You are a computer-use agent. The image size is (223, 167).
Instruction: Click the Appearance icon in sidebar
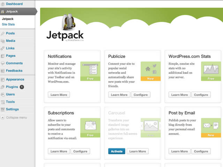pos(3,80)
